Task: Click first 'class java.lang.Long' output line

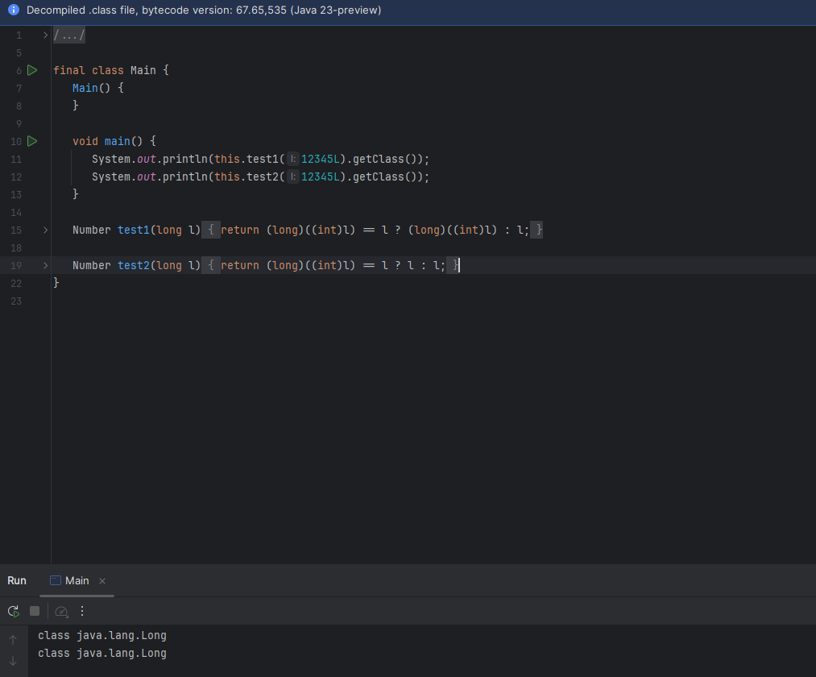Action: [102, 635]
